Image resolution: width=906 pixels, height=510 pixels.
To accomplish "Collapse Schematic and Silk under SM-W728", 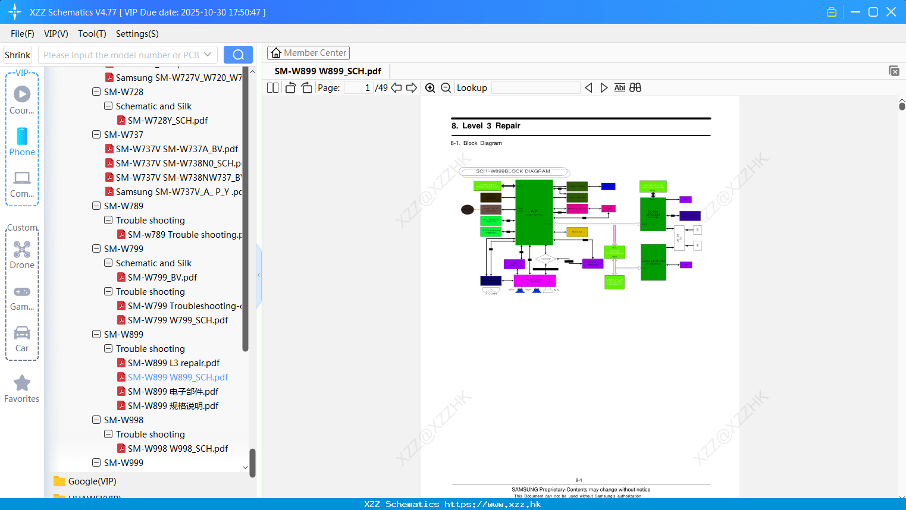I will point(108,106).
